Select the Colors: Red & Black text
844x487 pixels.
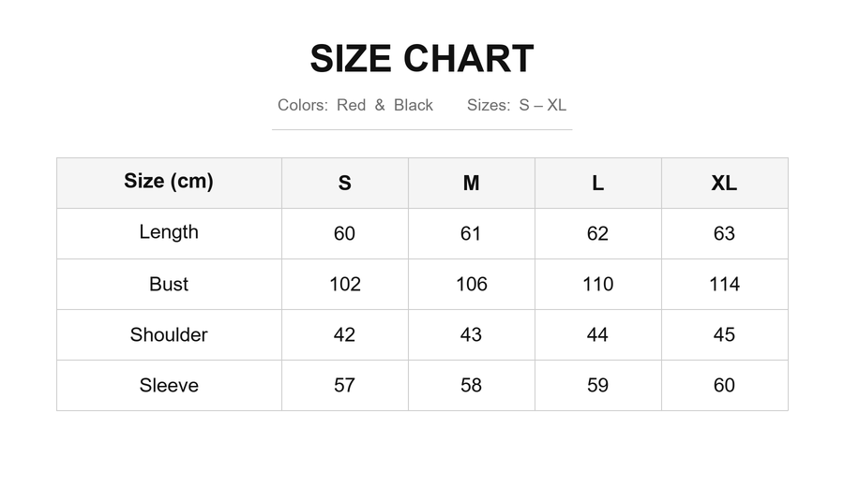354,105
